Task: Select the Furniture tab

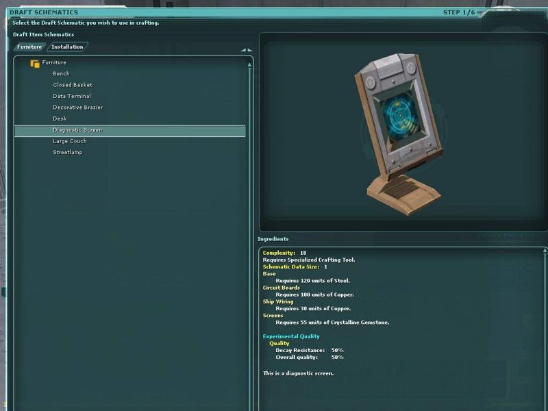Action: pos(29,47)
